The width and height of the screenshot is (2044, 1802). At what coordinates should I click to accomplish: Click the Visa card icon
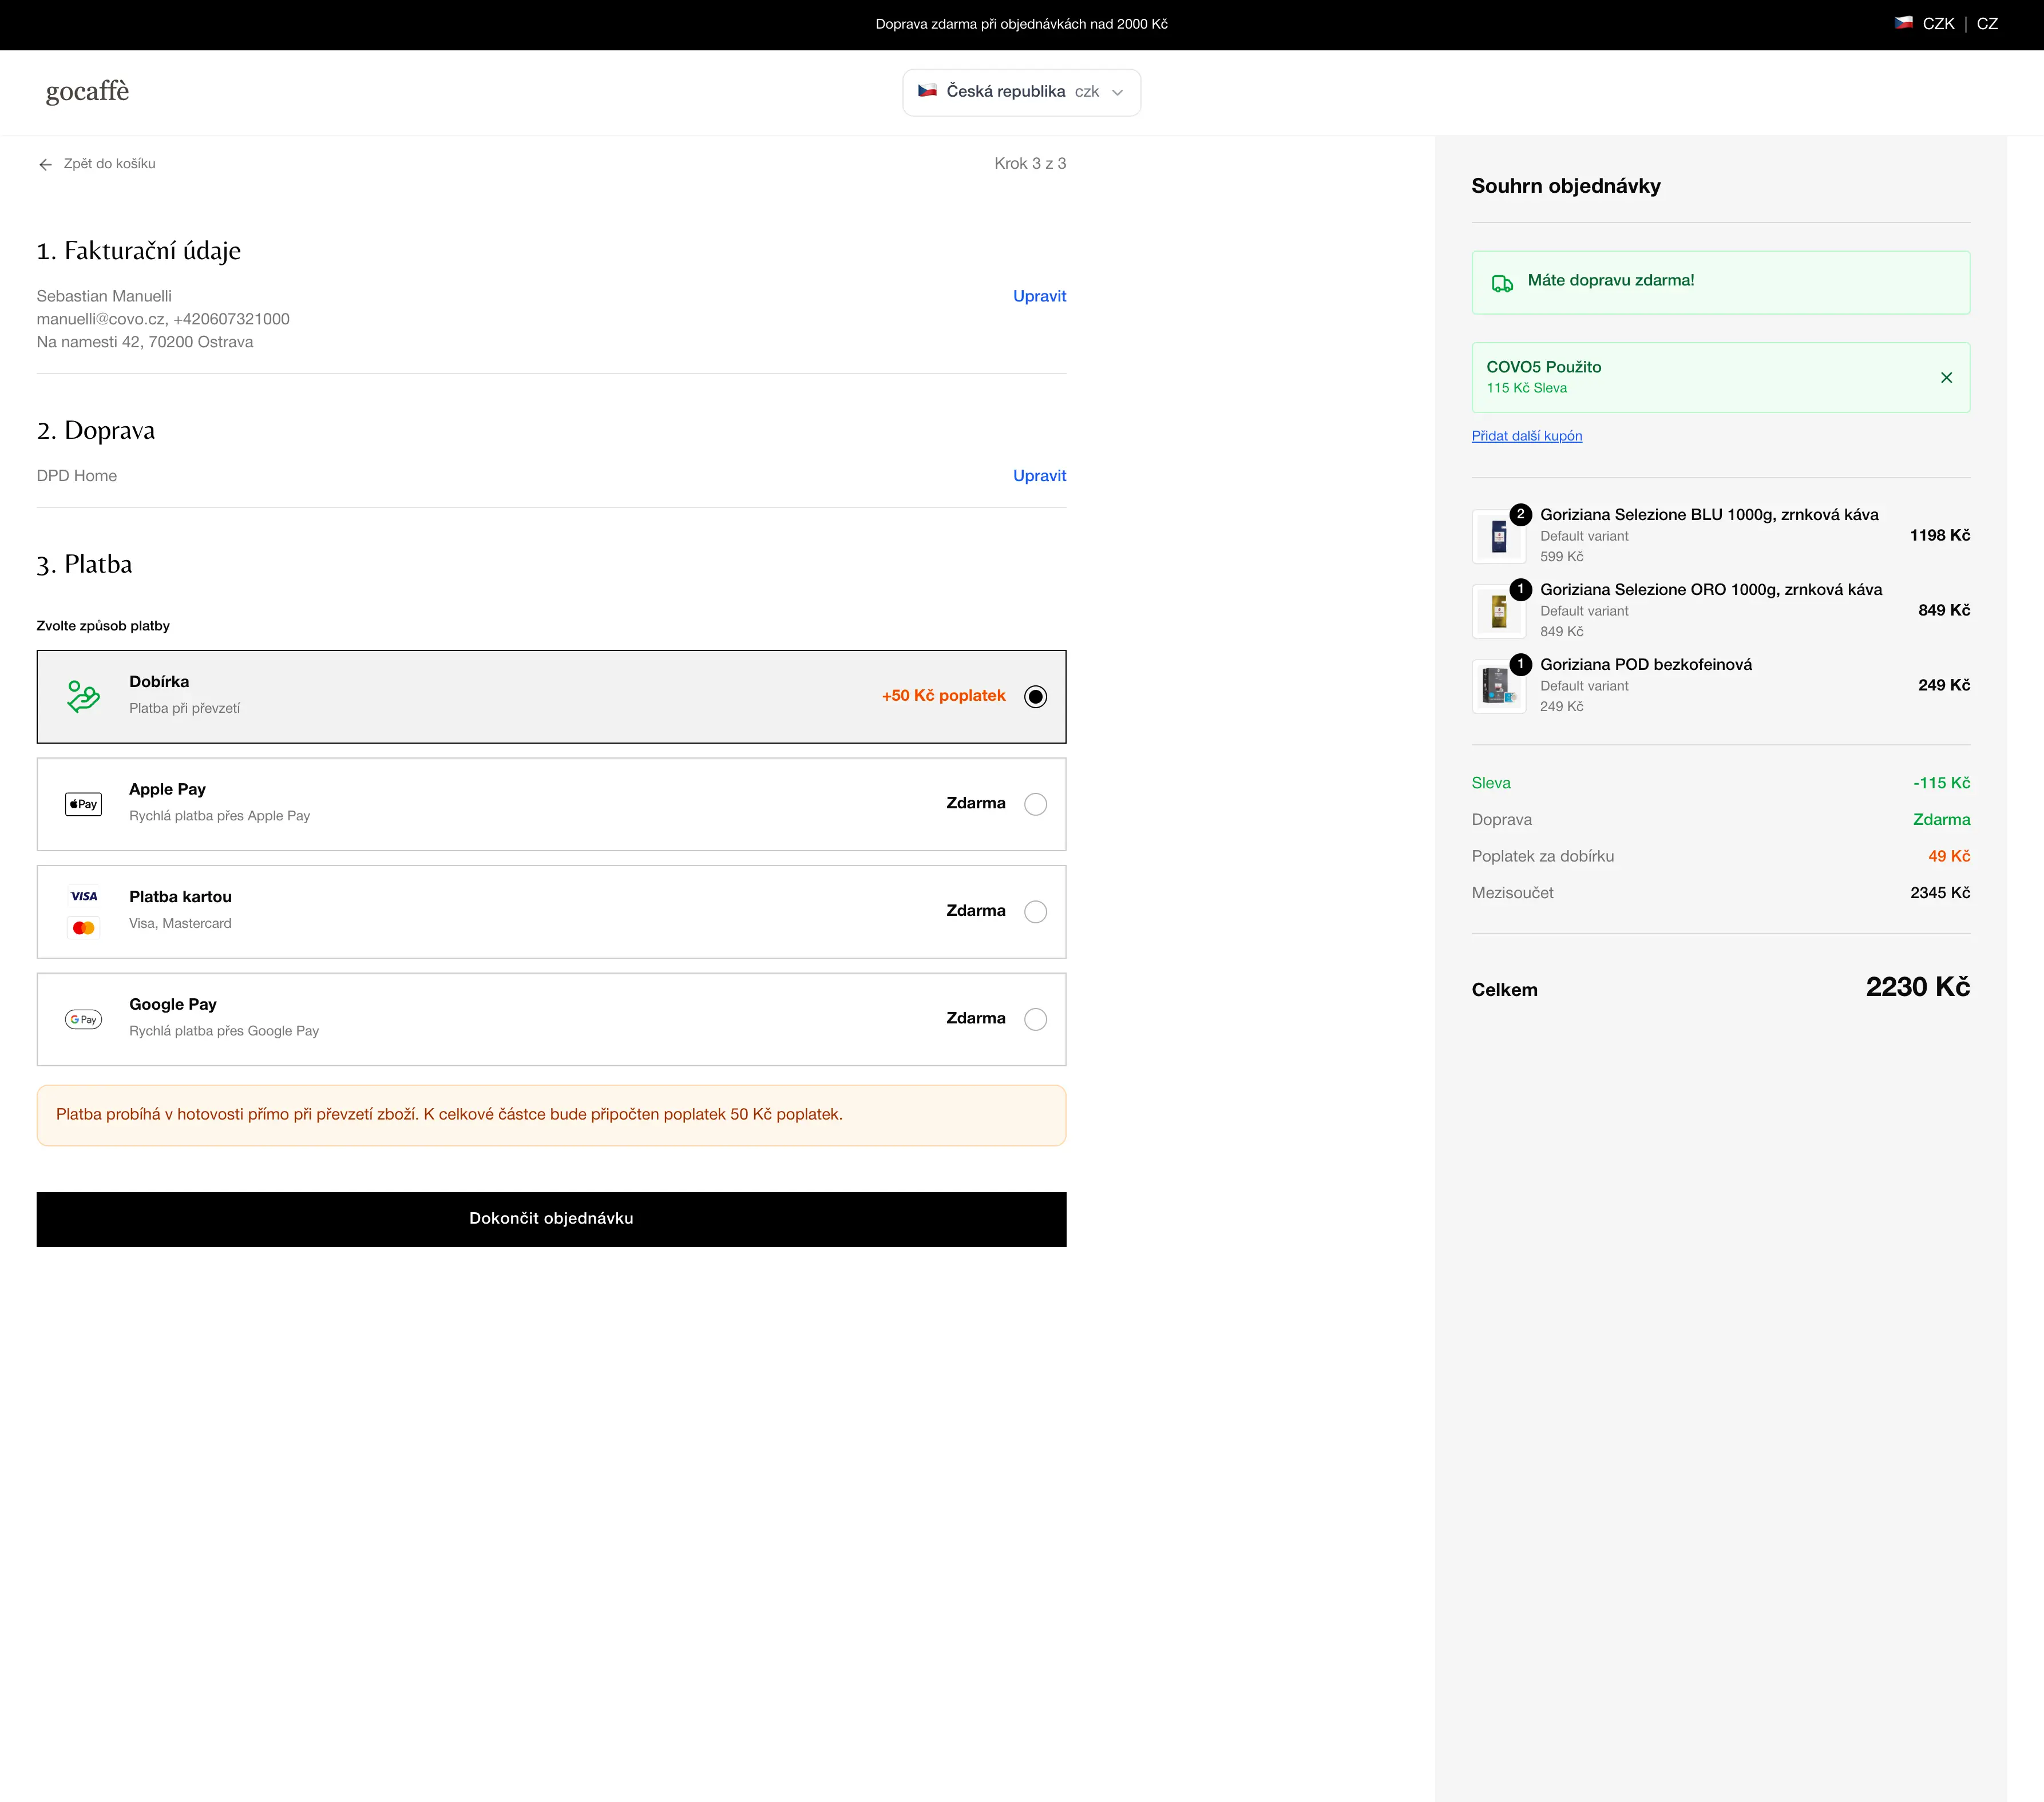tap(84, 895)
